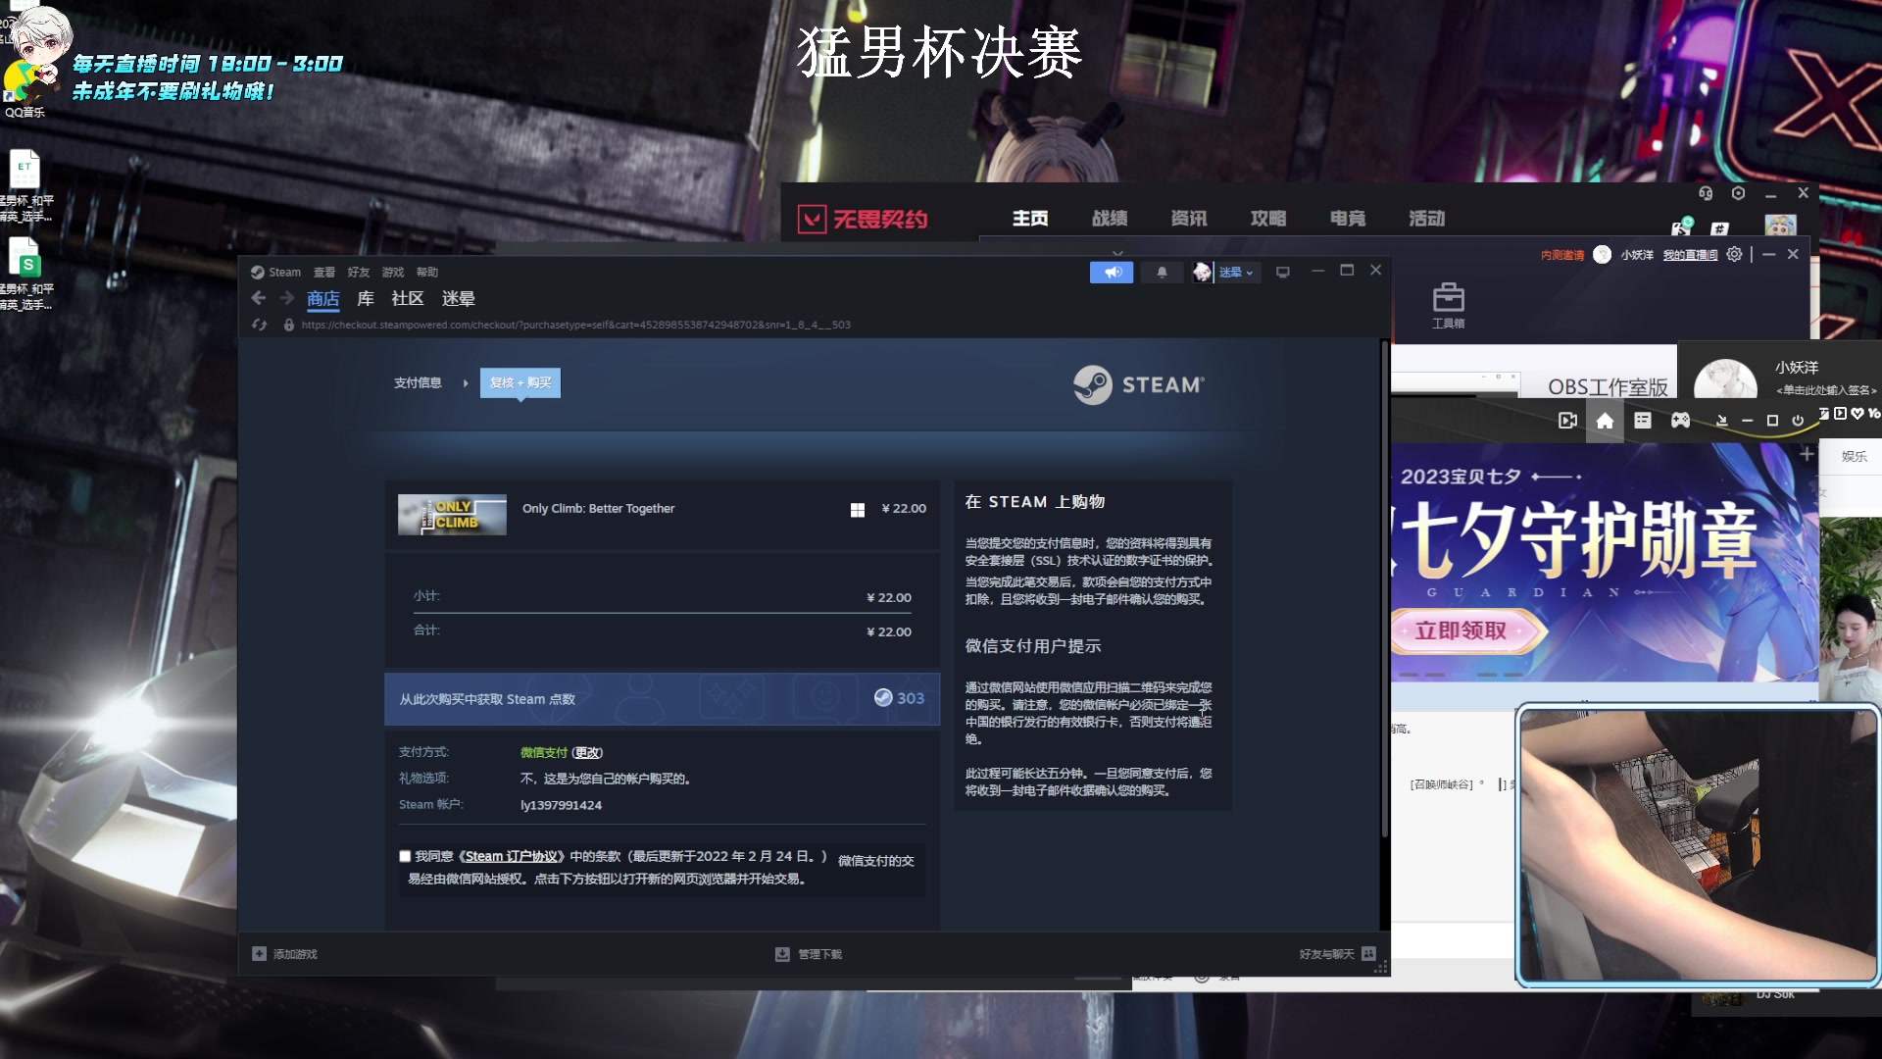Open the 游戏 menu in Steam
Viewport: 1882px width, 1059px height.
(x=393, y=272)
